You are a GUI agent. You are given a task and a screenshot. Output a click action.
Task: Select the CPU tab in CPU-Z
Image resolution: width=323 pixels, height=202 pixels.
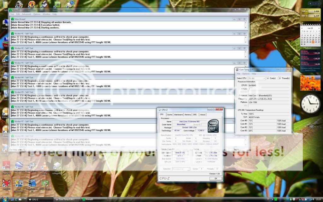pyautogui.click(x=162, y=114)
